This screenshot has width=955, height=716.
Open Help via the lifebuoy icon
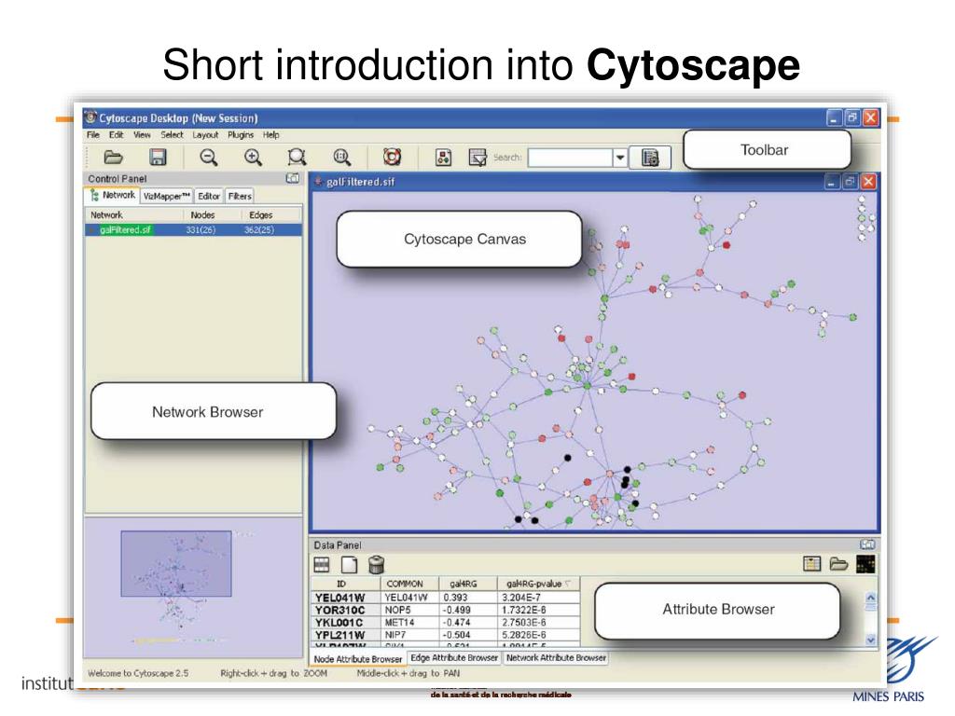392,157
